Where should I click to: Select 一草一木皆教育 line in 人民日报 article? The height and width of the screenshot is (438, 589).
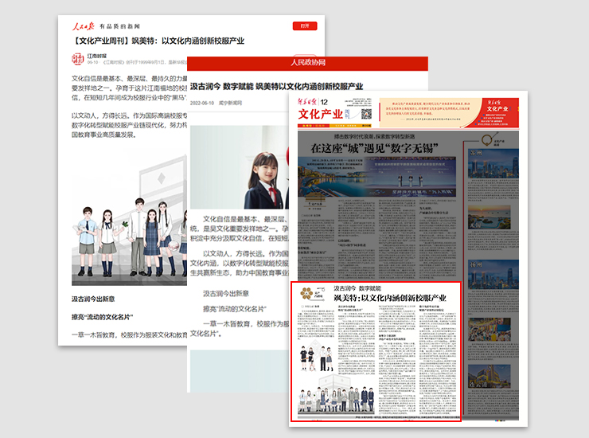tap(129, 334)
